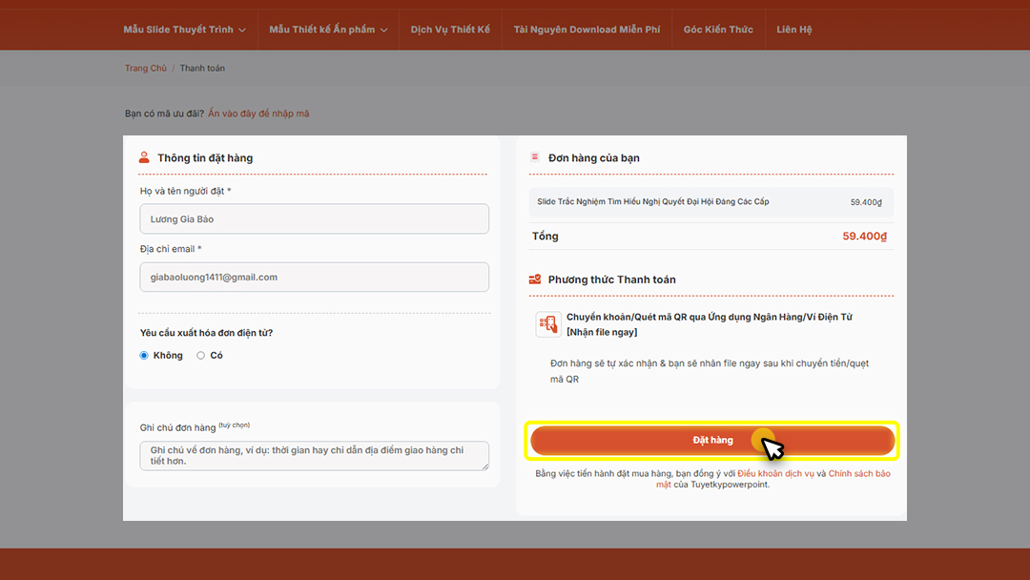Click the QR code bank transfer icon
The width and height of the screenshot is (1030, 580).
point(547,324)
